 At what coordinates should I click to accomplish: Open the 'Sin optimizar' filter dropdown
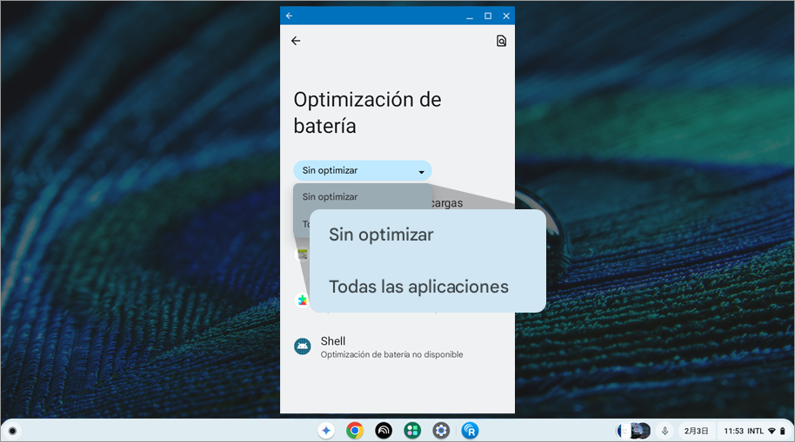362,170
